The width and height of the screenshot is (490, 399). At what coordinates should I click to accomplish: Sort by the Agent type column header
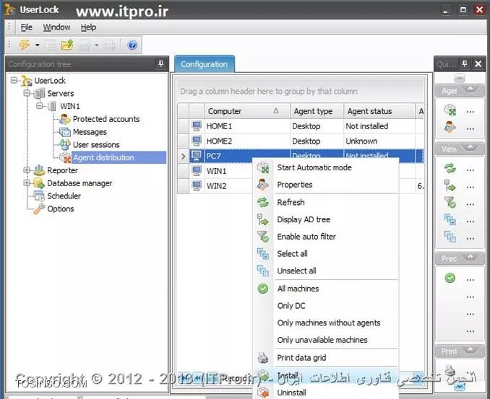coord(317,111)
